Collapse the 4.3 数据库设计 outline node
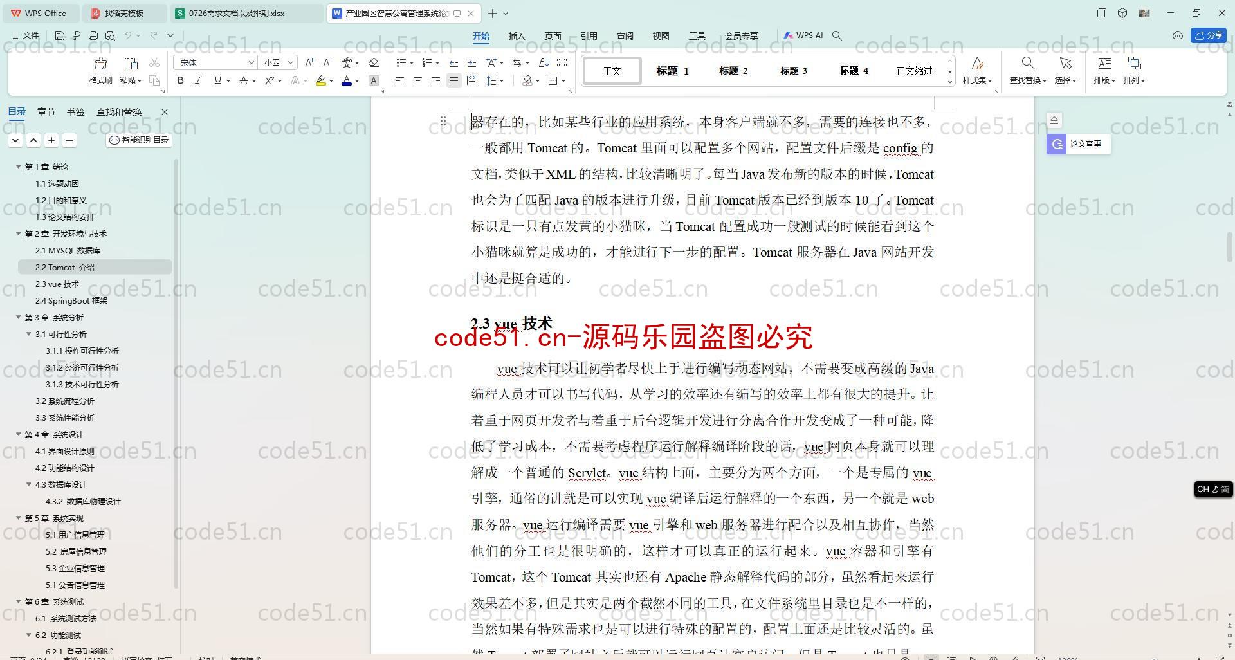The height and width of the screenshot is (660, 1235). [x=29, y=484]
